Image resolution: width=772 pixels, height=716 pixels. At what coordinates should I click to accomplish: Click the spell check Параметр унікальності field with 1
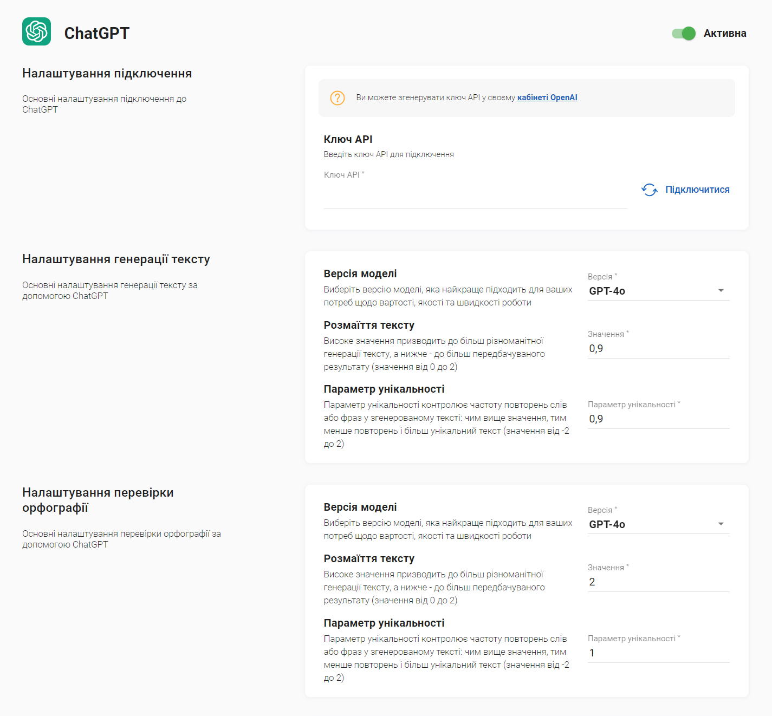659,653
